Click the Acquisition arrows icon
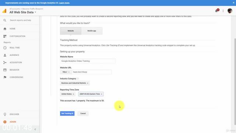The height and width of the screenshot is (133, 236). (x=5, y=62)
